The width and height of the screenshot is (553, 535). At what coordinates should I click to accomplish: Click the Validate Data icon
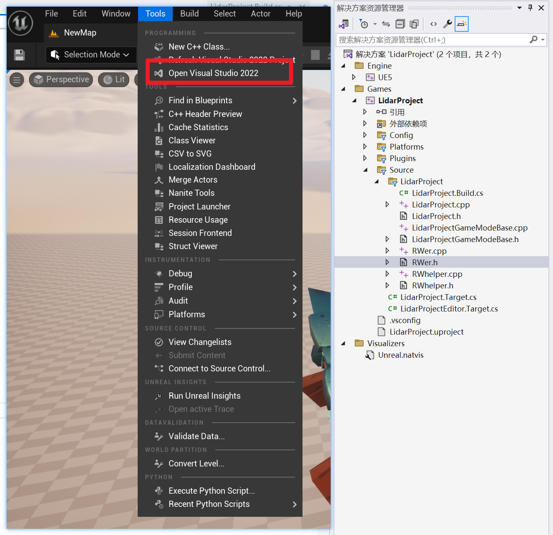click(x=159, y=436)
